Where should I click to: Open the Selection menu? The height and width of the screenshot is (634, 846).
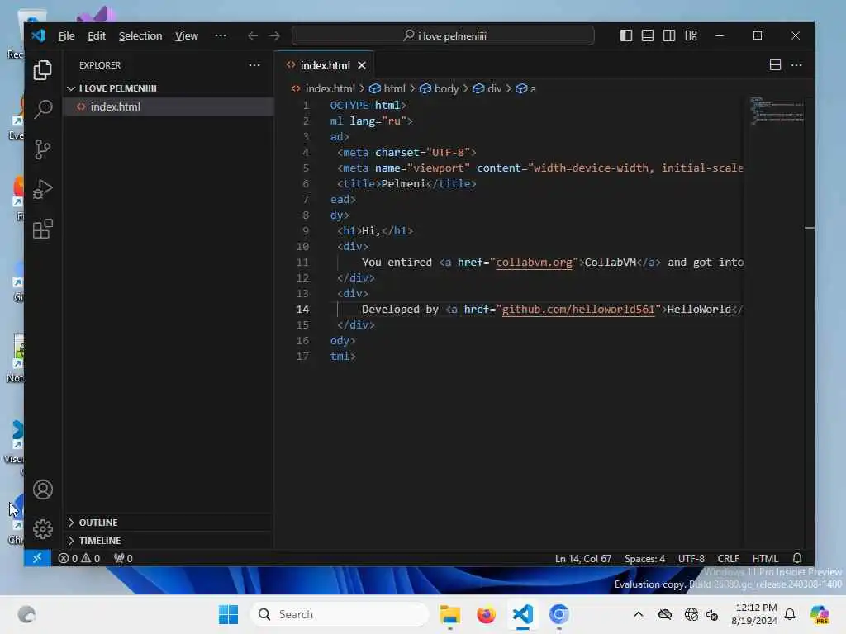tap(140, 35)
